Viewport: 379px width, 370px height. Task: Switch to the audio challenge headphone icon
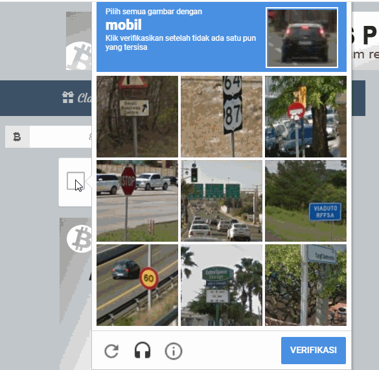143,350
